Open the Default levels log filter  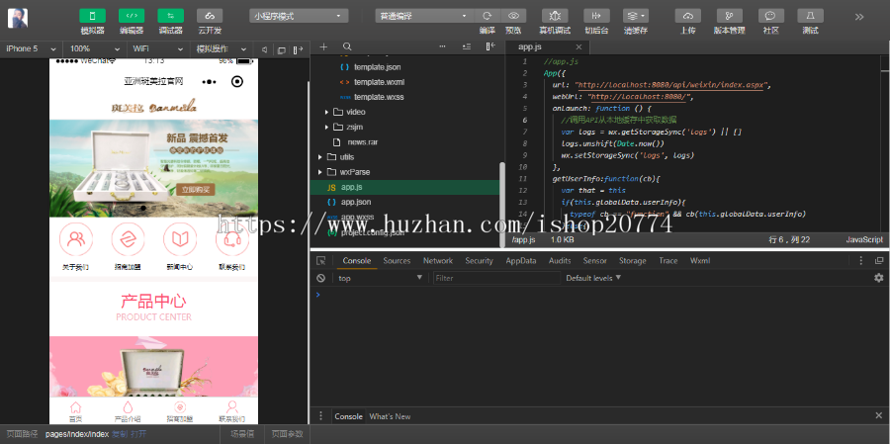593,279
